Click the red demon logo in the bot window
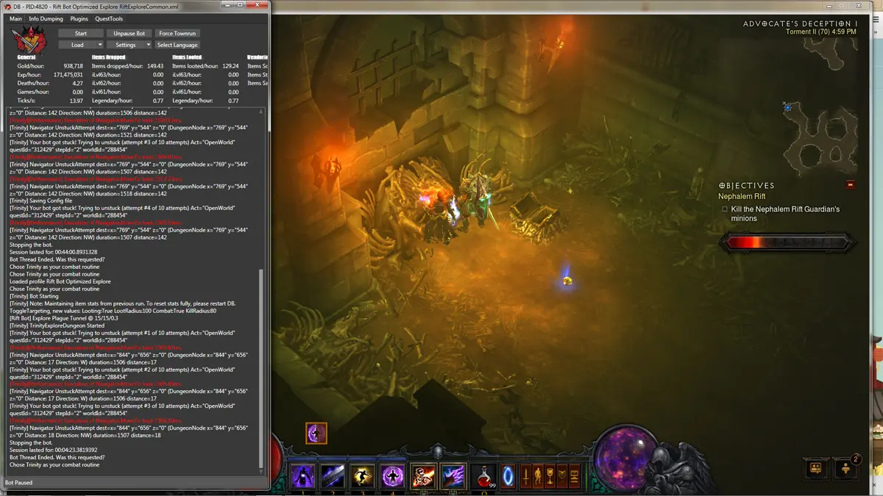This screenshot has width=883, height=496. 32,39
